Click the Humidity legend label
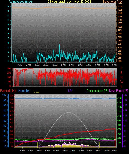This screenshot has height=154, width=129. coord(24,91)
